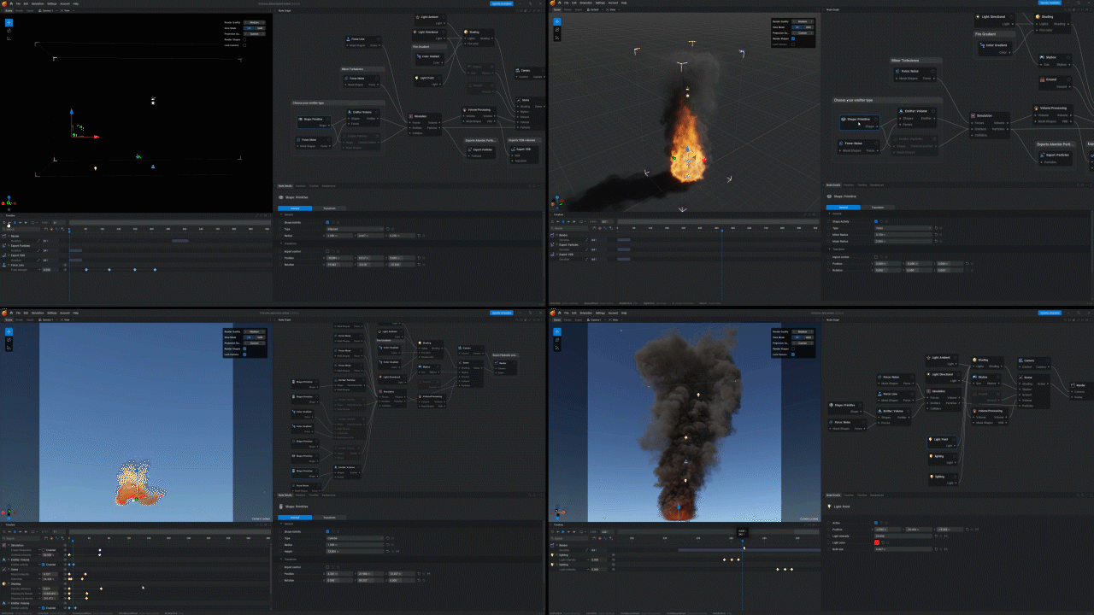The width and height of the screenshot is (1094, 615).
Task: Open the Projection dropdown in the smoke-column window
Action: [803, 343]
